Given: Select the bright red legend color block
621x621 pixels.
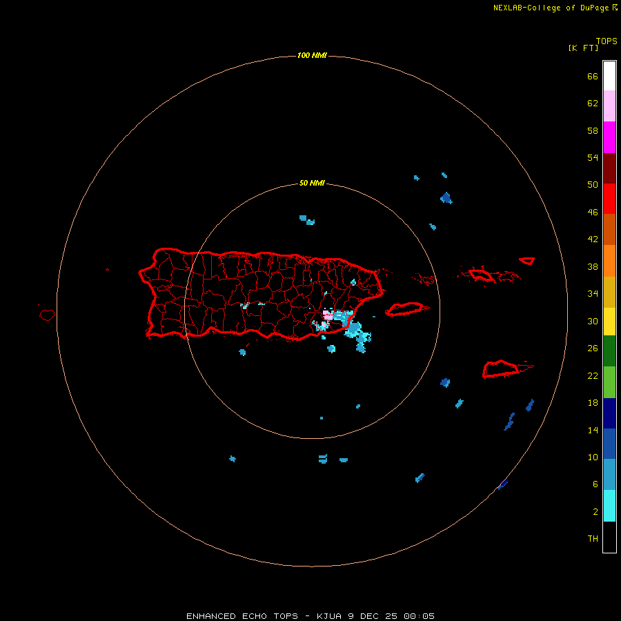Looking at the screenshot, I should [609, 199].
